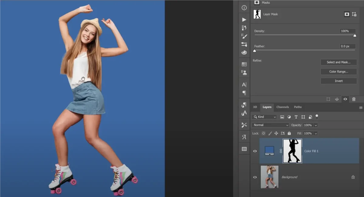Open the grid icon below Glyphs
Viewport: 364px width, 197px height.
pyautogui.click(x=244, y=149)
